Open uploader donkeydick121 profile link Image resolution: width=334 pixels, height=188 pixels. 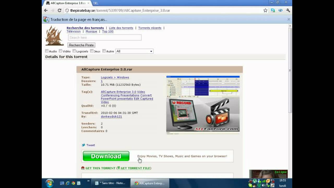(x=111, y=116)
